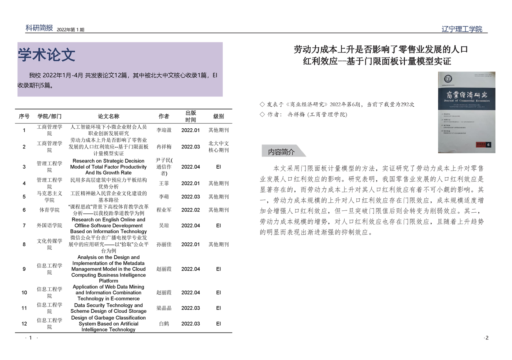Image resolution: width=512 pixels, height=360 pixels.
Task: Select author name 李迎盈
Action: click(x=164, y=130)
